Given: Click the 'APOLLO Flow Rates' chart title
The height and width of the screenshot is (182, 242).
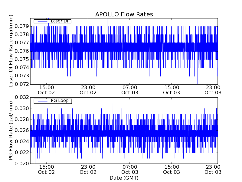Looking at the screenshot, I should point(124,14).
